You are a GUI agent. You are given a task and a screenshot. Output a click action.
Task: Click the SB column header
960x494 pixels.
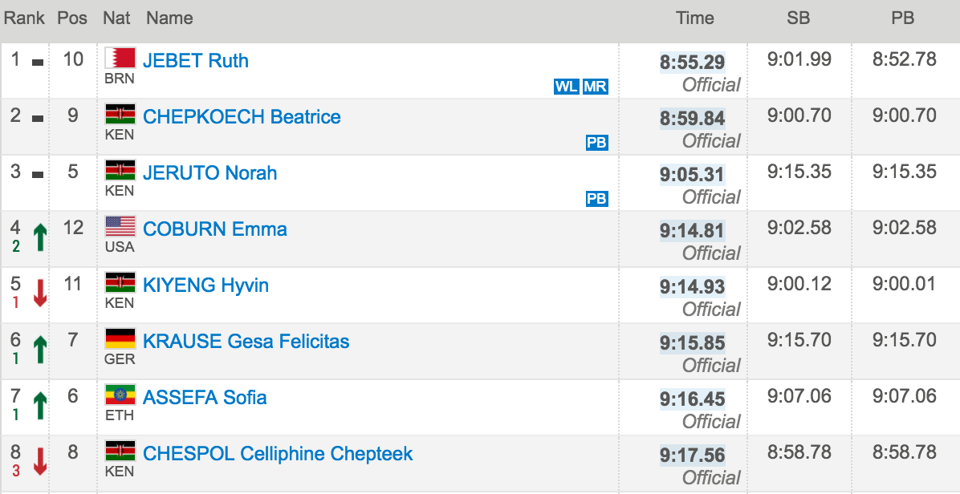coord(799,18)
